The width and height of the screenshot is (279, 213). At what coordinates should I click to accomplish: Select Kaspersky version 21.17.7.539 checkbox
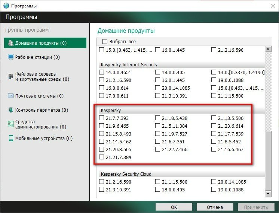click(214, 134)
